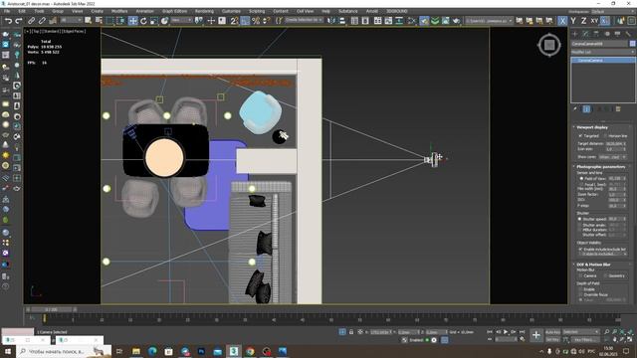Viewport: 637px width, 358px height.
Task: Click the Zoom magnifier navigation icon
Action: (606, 332)
